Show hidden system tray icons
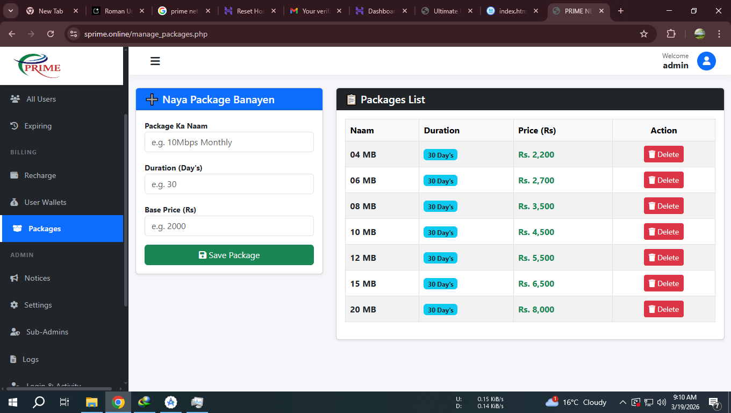This screenshot has width=731, height=413. (x=622, y=402)
